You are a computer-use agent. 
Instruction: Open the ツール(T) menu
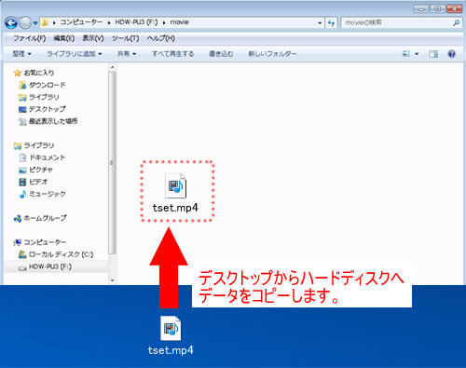coord(125,38)
